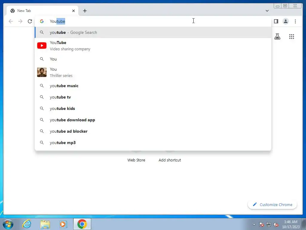Open a new tab with plus button

click(85, 11)
